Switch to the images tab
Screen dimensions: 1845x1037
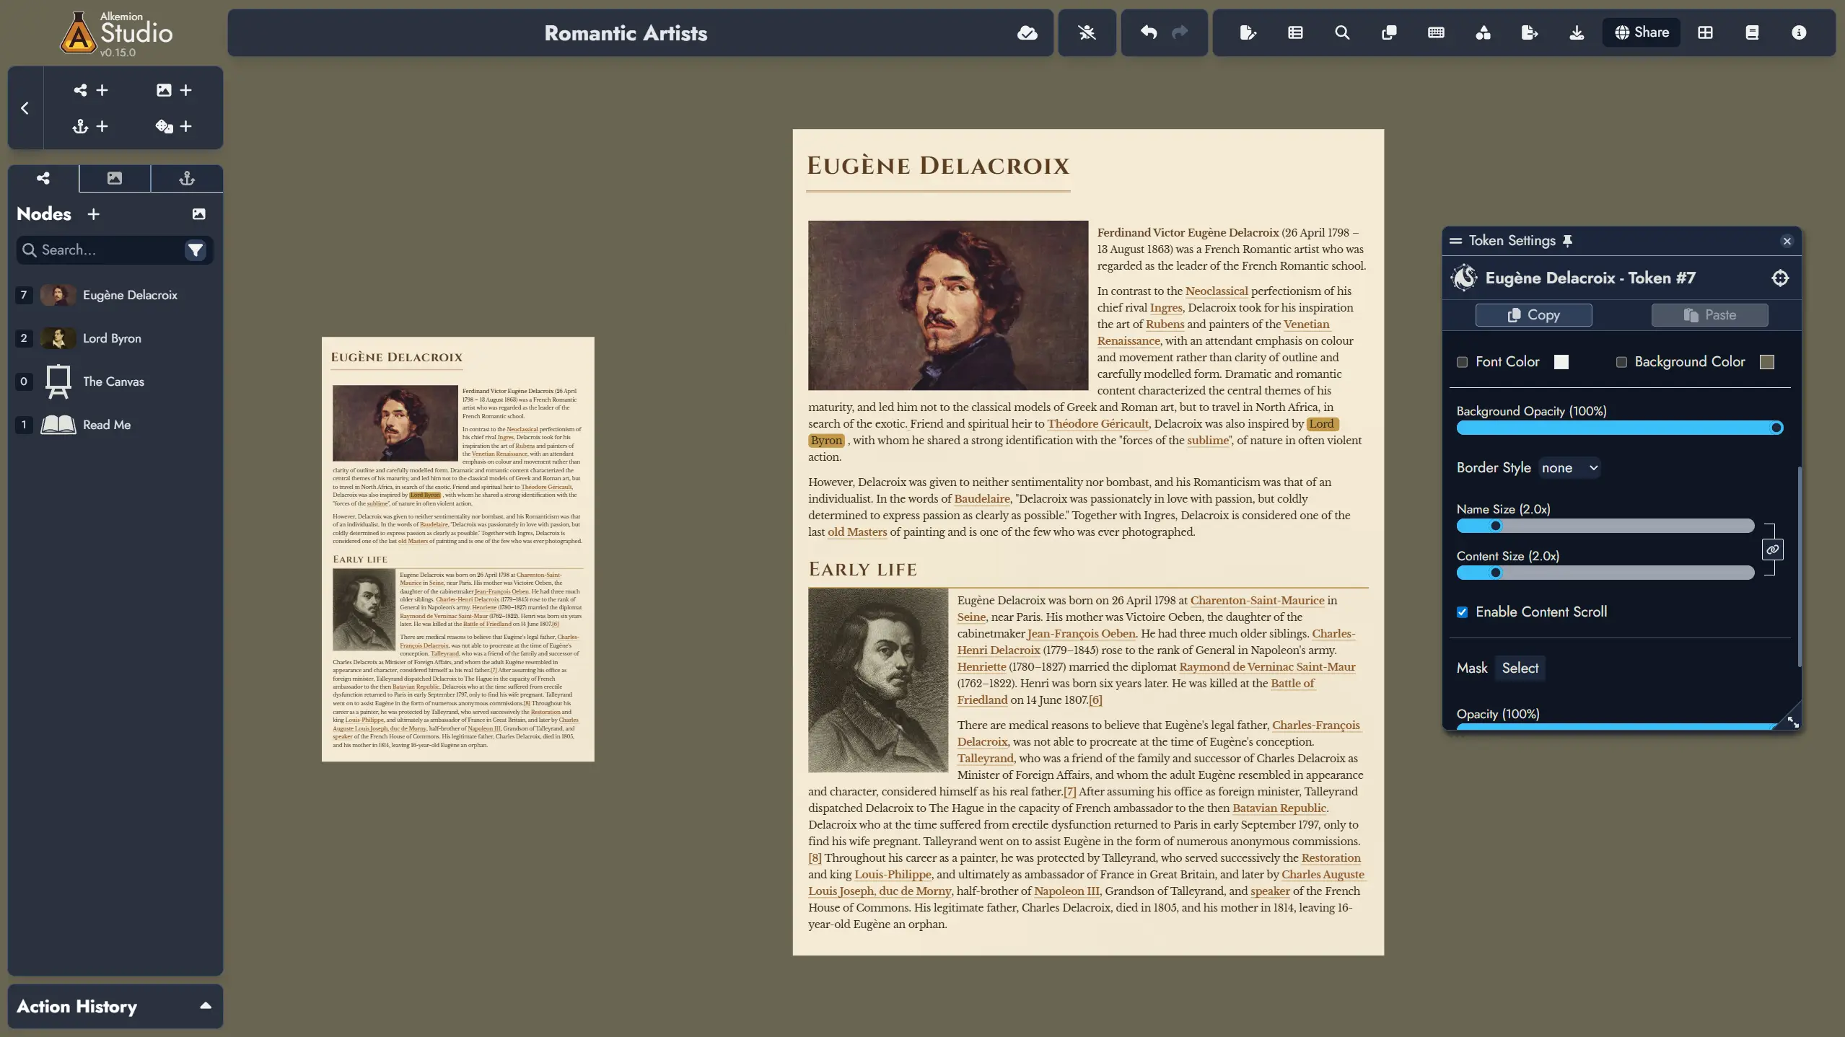[x=115, y=178]
